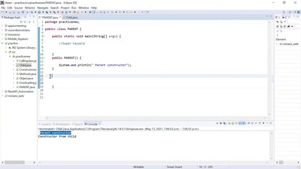Minimize the Package Explorer view
This screenshot has width=301, height=169.
point(30,17)
